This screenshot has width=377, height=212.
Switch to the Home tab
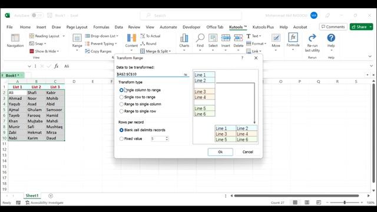click(x=25, y=27)
